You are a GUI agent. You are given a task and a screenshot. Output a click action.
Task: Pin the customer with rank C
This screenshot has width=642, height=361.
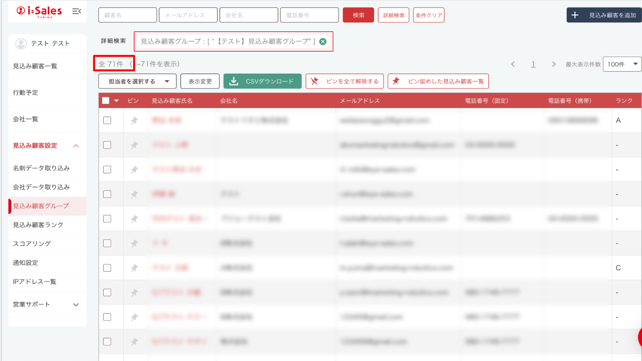click(x=134, y=268)
